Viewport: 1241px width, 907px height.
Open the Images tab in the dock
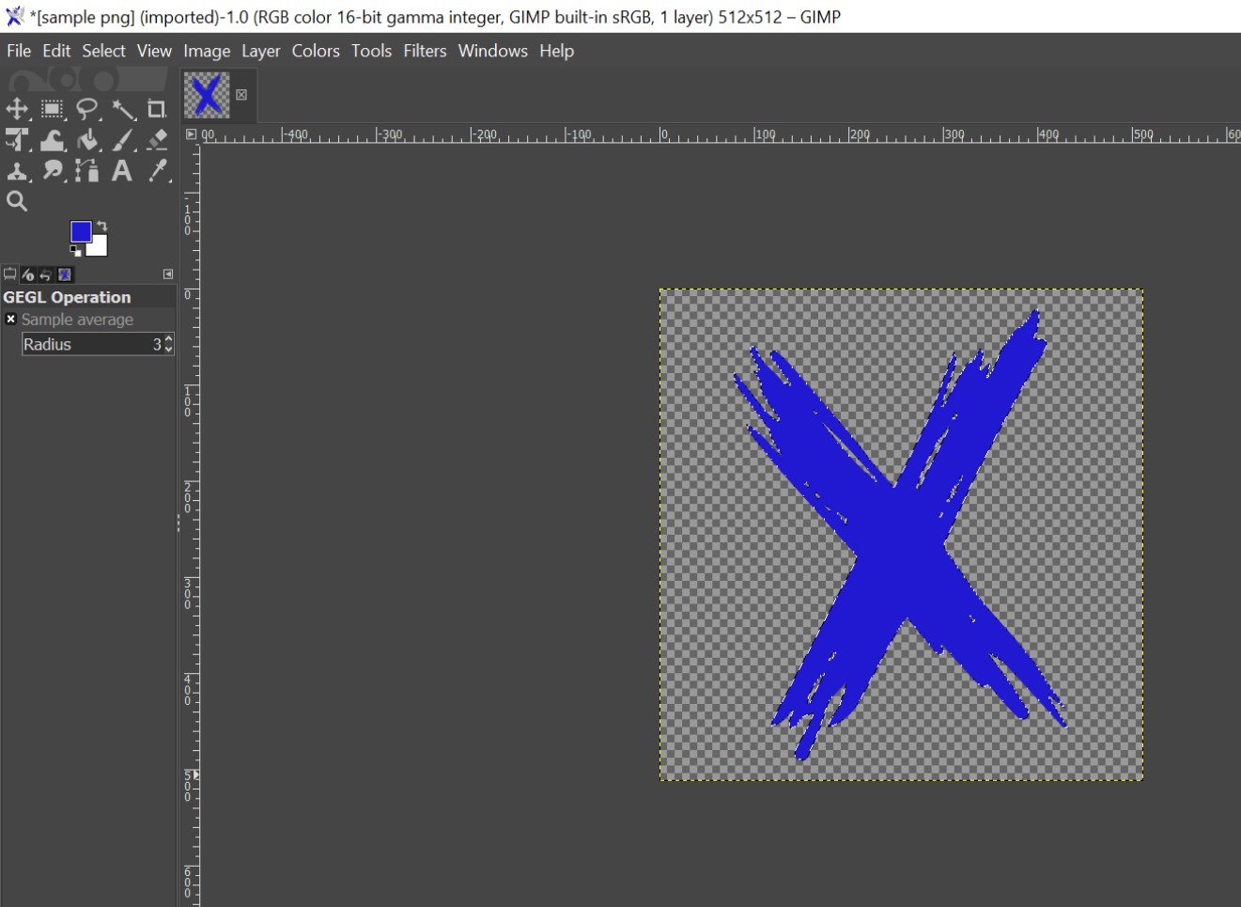[x=65, y=274]
